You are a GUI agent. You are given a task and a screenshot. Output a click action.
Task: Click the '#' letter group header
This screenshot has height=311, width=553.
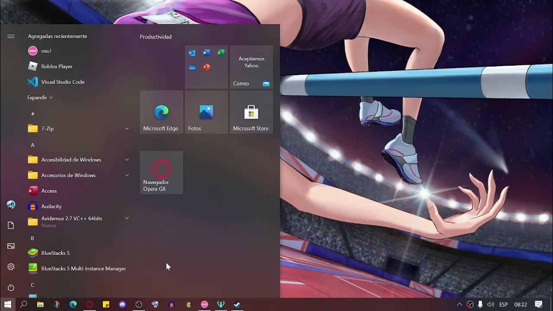[x=32, y=114]
